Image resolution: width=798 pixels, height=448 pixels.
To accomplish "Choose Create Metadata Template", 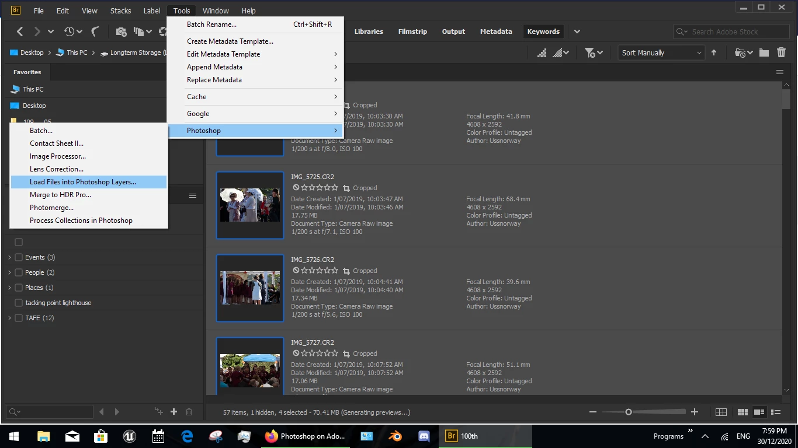I will pyautogui.click(x=255, y=41).
